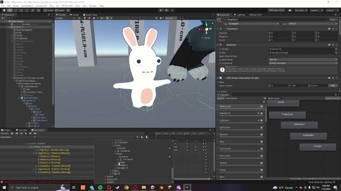Viewport: 341px width, 191px height.
Task: Switch to the VRChat SDK tab
Action: click(255, 15)
